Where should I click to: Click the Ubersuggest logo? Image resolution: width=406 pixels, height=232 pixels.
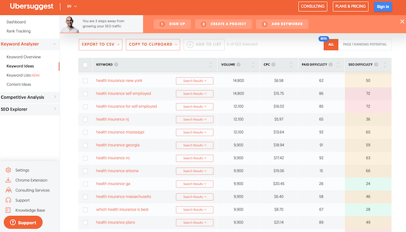31,6
